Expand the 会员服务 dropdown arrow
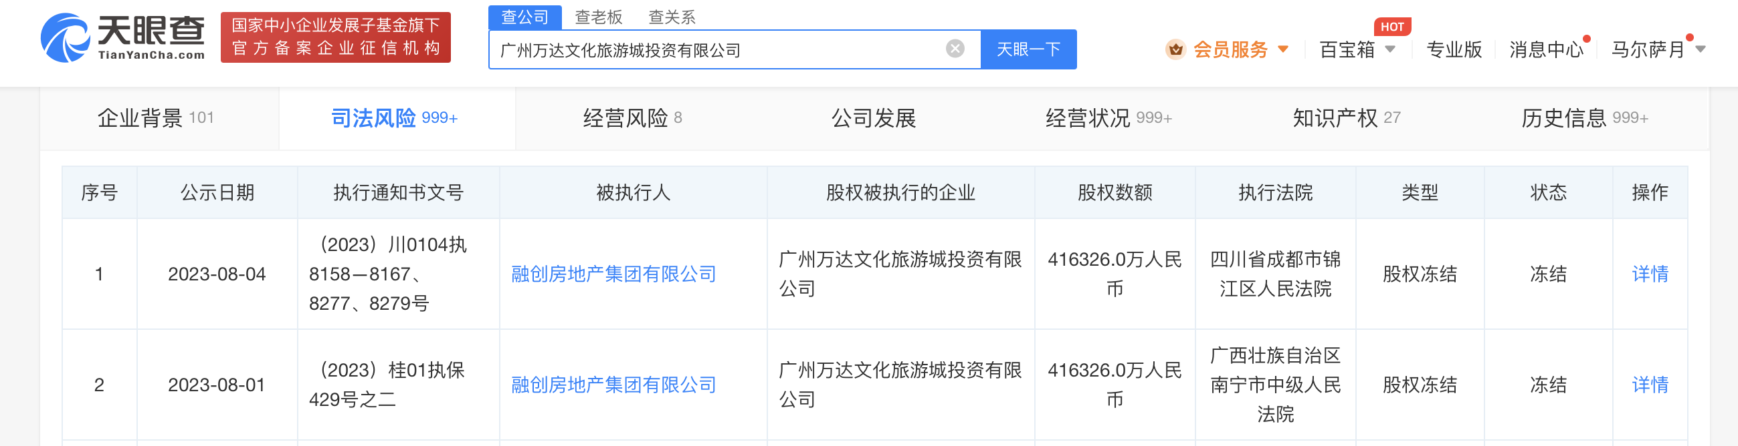The width and height of the screenshot is (1738, 446). (1282, 49)
